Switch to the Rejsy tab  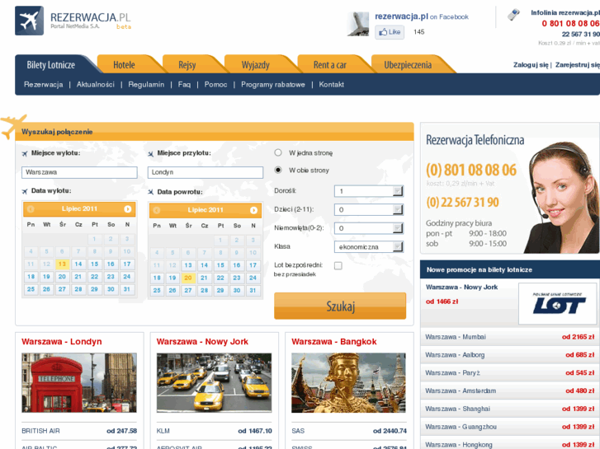(x=187, y=64)
